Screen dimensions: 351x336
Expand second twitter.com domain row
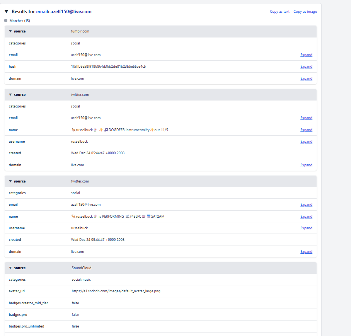[306, 252]
